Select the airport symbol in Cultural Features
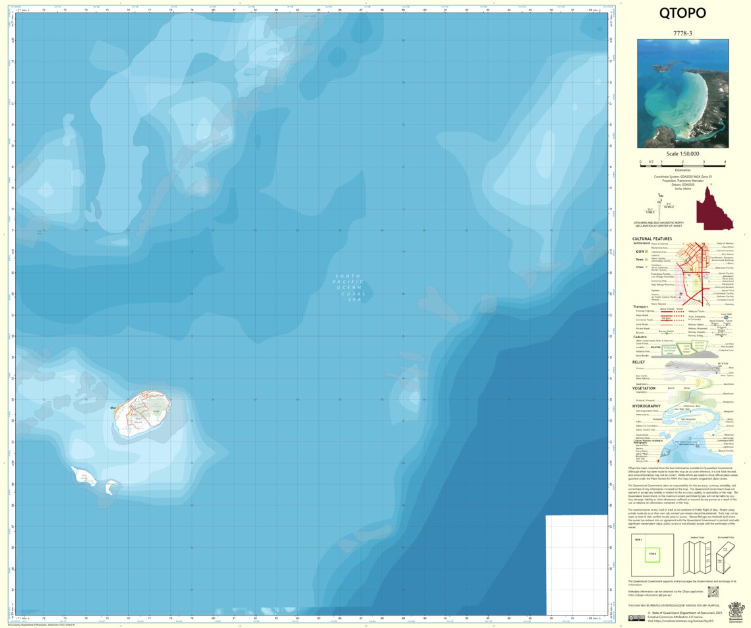Viewport: 751px width, 628px height. coord(681,293)
